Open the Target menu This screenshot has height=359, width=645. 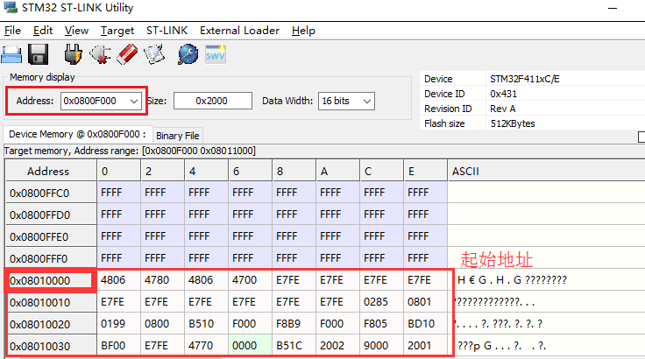click(117, 31)
